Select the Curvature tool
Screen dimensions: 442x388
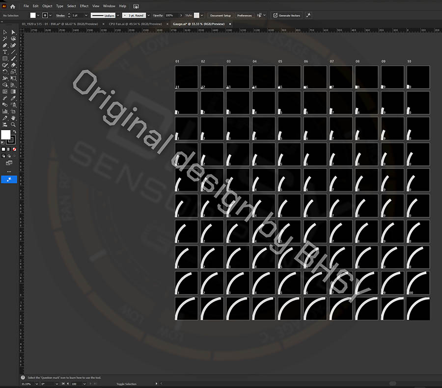[13, 45]
